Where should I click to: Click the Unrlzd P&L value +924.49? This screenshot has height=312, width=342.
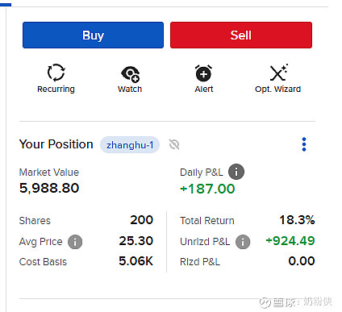[x=290, y=240]
